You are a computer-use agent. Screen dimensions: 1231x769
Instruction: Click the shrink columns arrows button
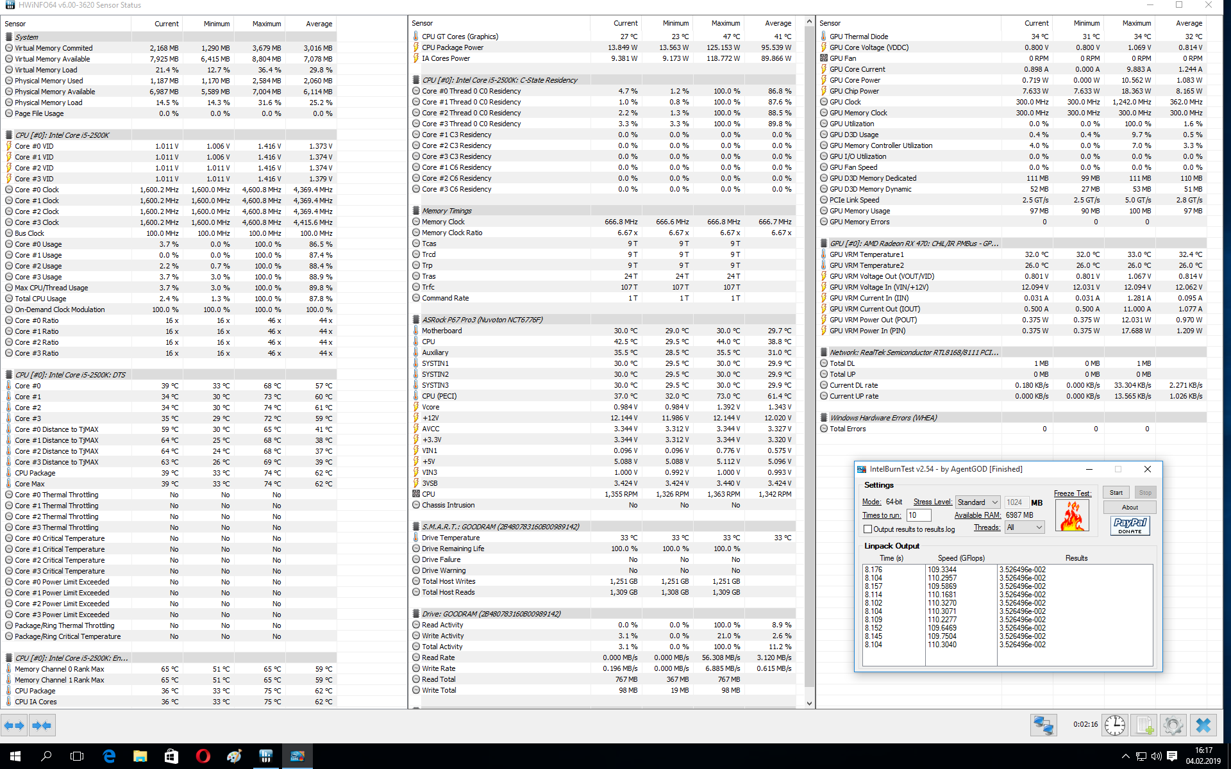(x=42, y=725)
